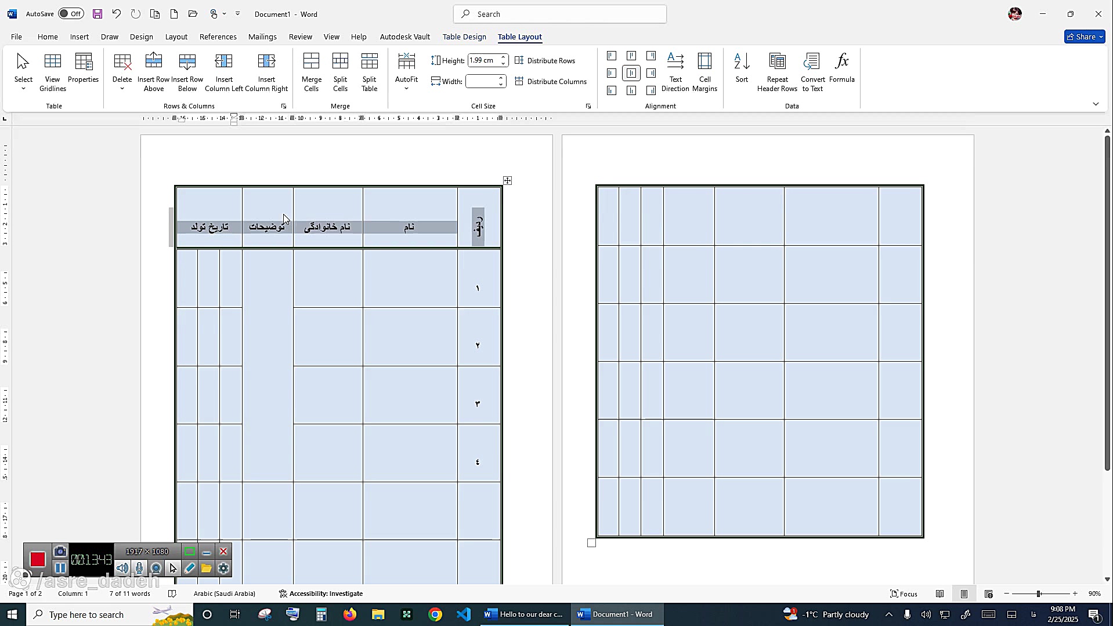Toggle Repeat Header Rows

click(777, 72)
